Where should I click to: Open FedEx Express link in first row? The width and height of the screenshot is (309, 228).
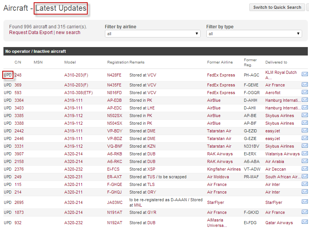click(x=221, y=75)
